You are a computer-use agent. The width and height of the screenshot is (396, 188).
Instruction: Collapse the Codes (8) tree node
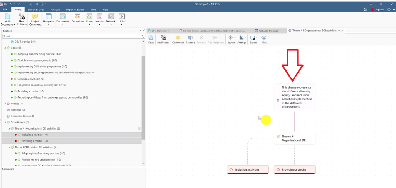pyautogui.click(x=5, y=48)
